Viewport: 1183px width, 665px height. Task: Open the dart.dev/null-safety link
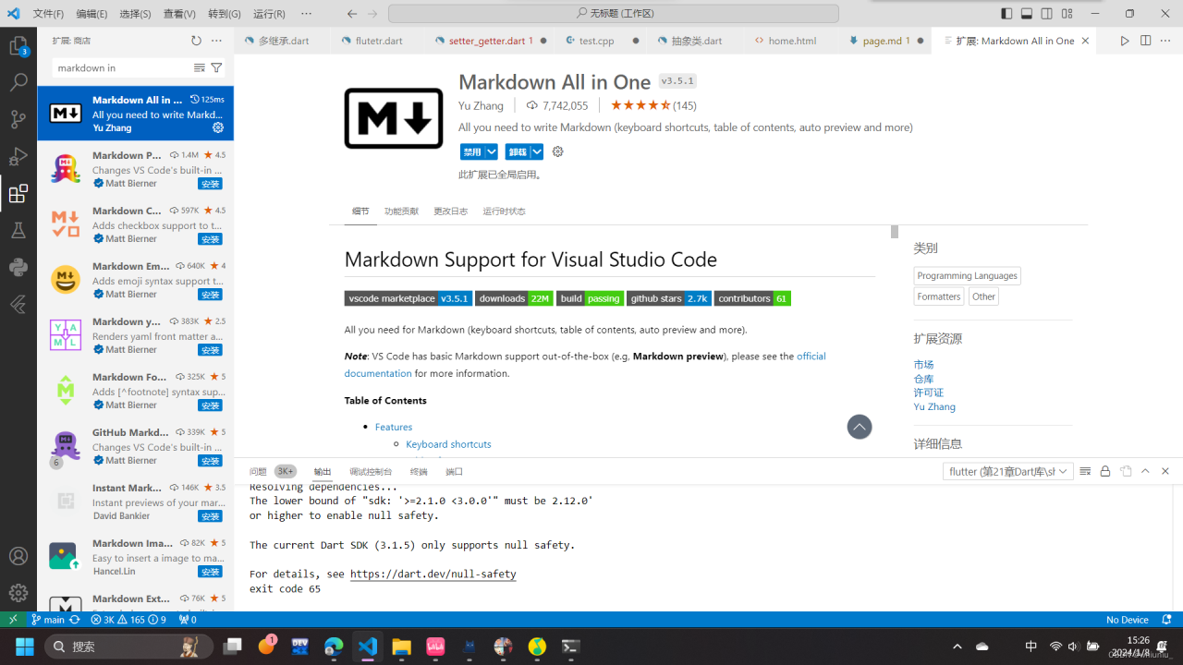433,574
